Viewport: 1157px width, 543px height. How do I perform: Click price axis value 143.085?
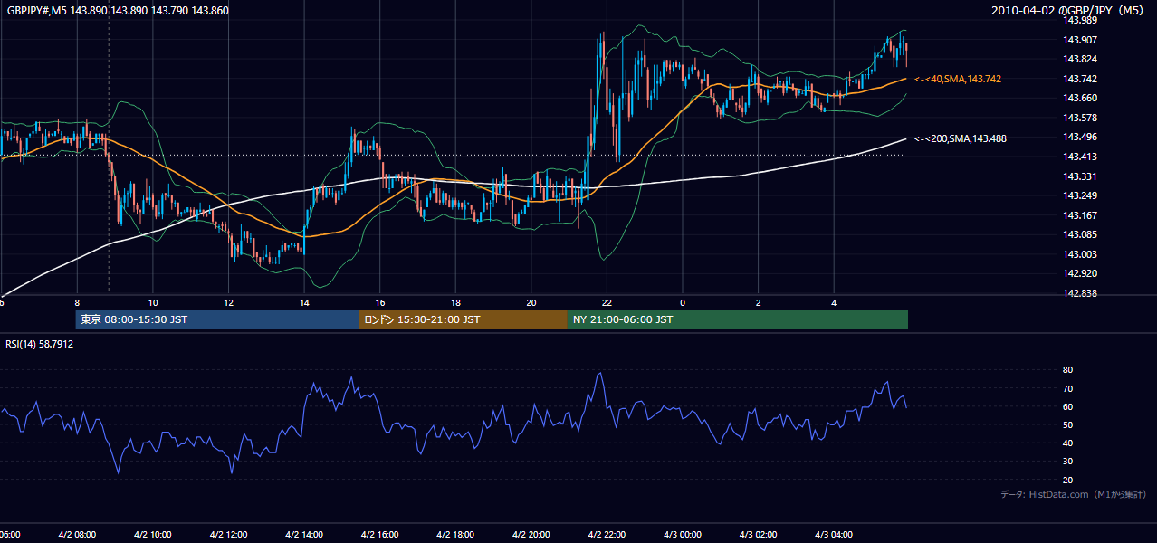click(1080, 234)
